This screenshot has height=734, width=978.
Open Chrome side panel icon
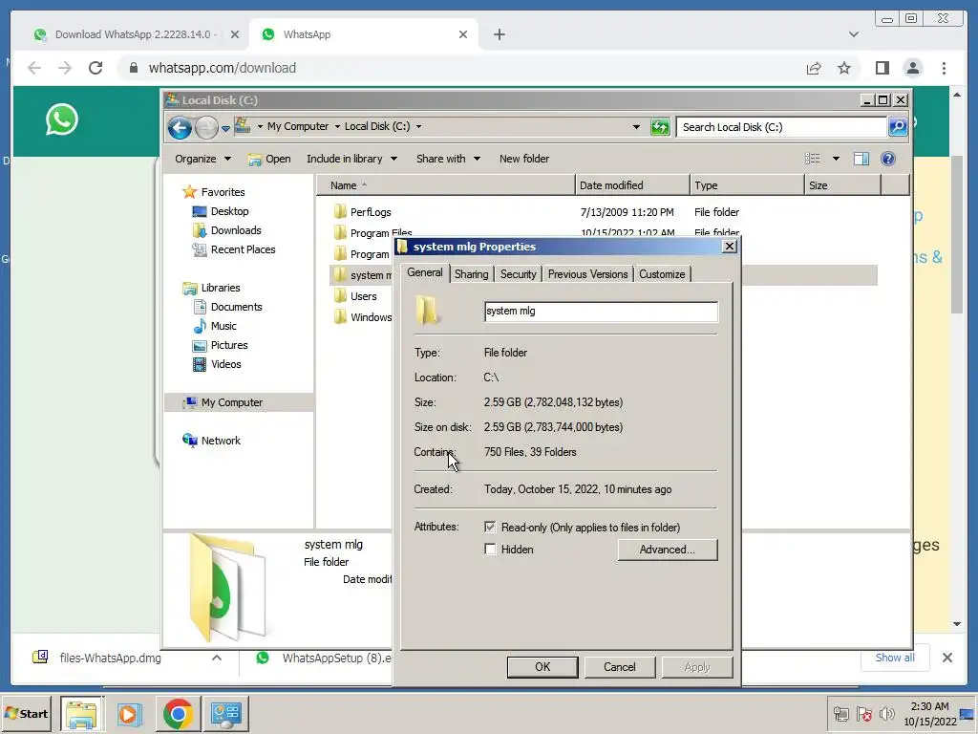tap(882, 68)
